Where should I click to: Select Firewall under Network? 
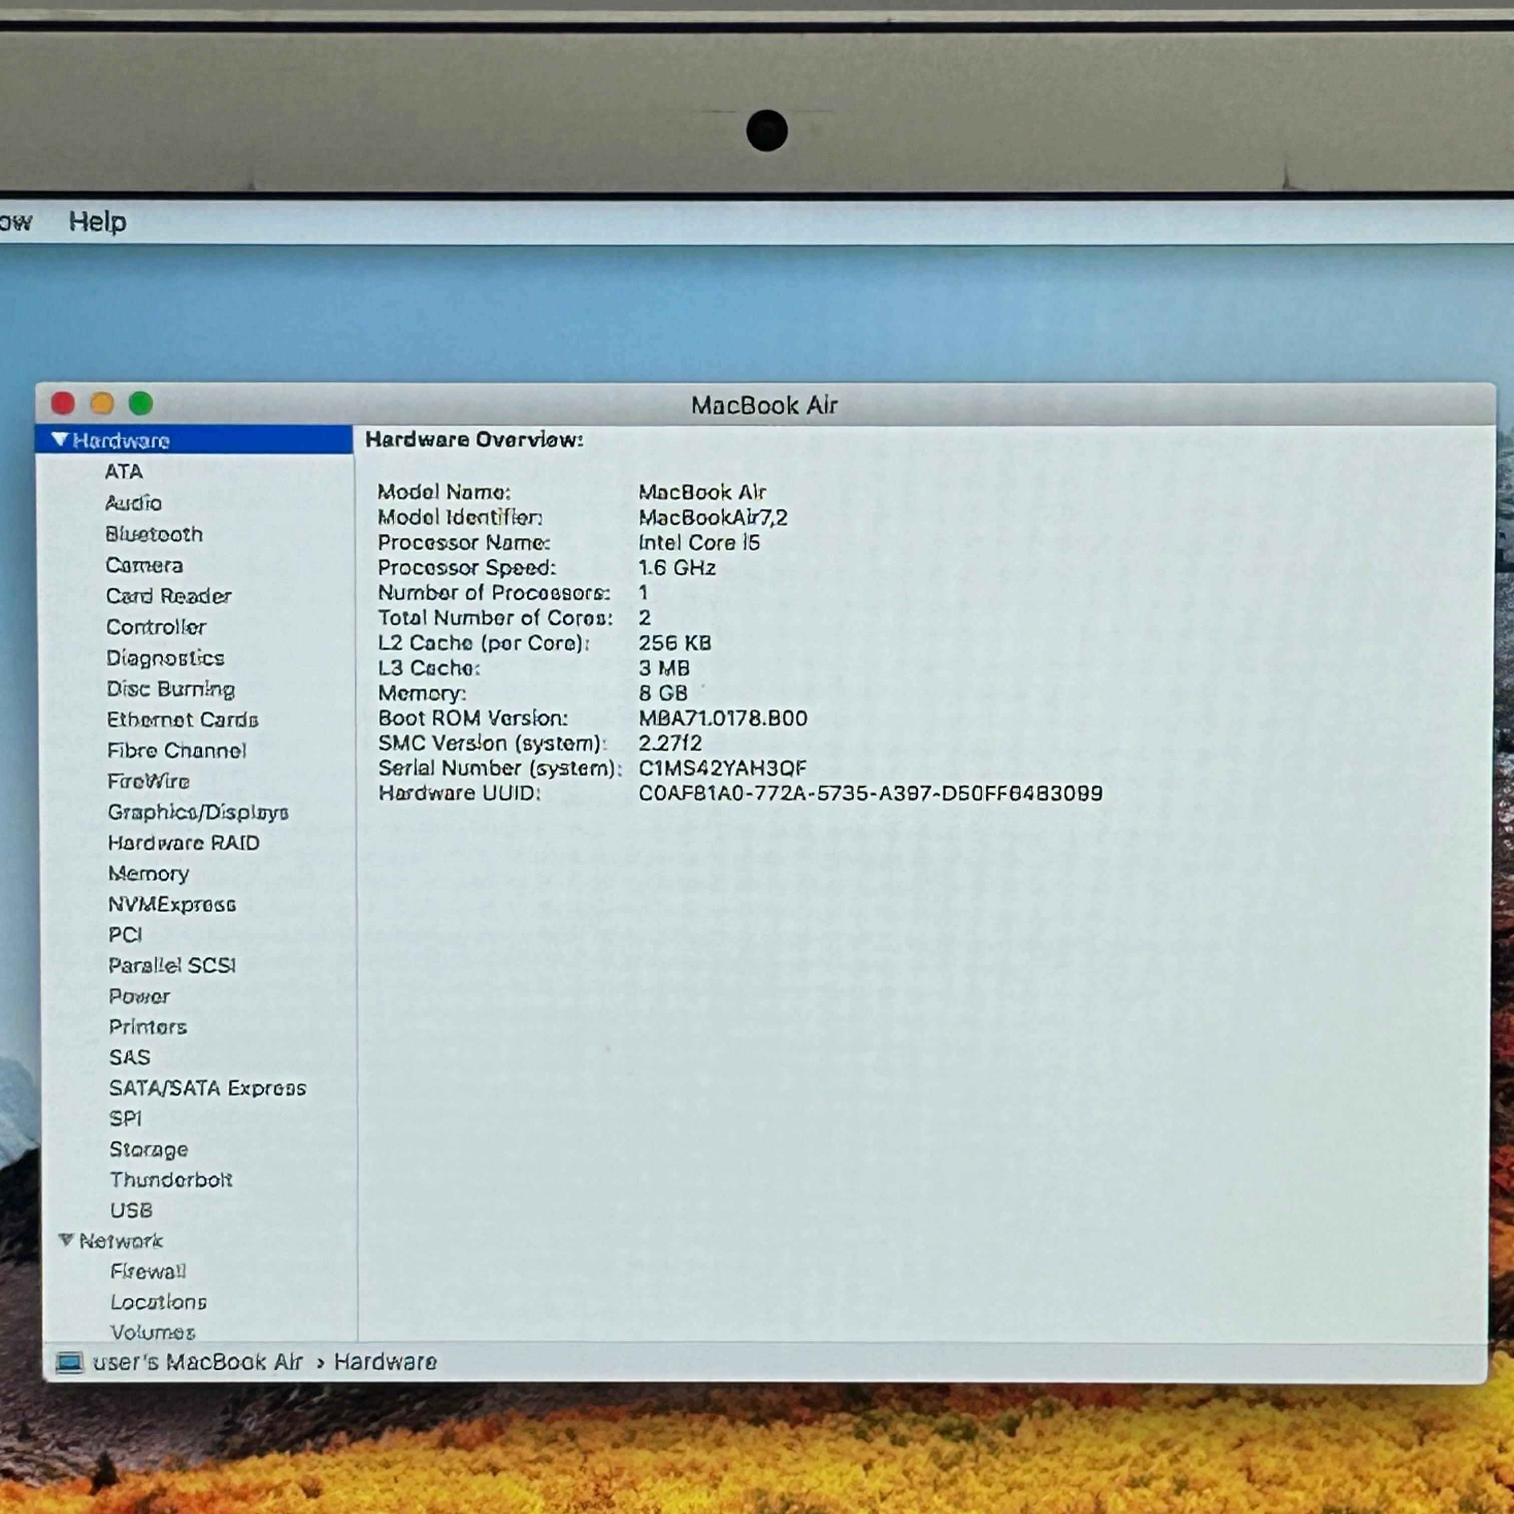point(148,1271)
